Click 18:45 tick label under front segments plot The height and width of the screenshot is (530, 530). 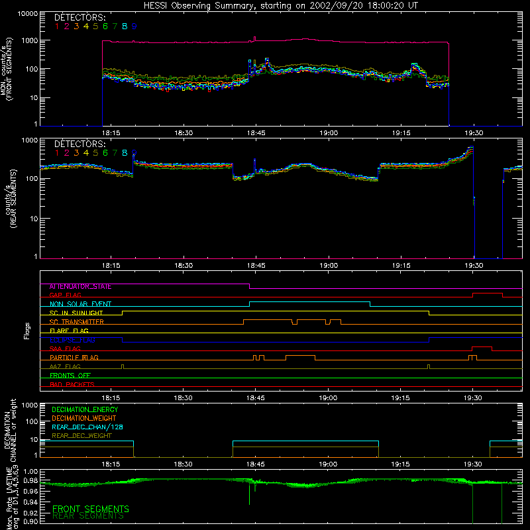[256, 133]
